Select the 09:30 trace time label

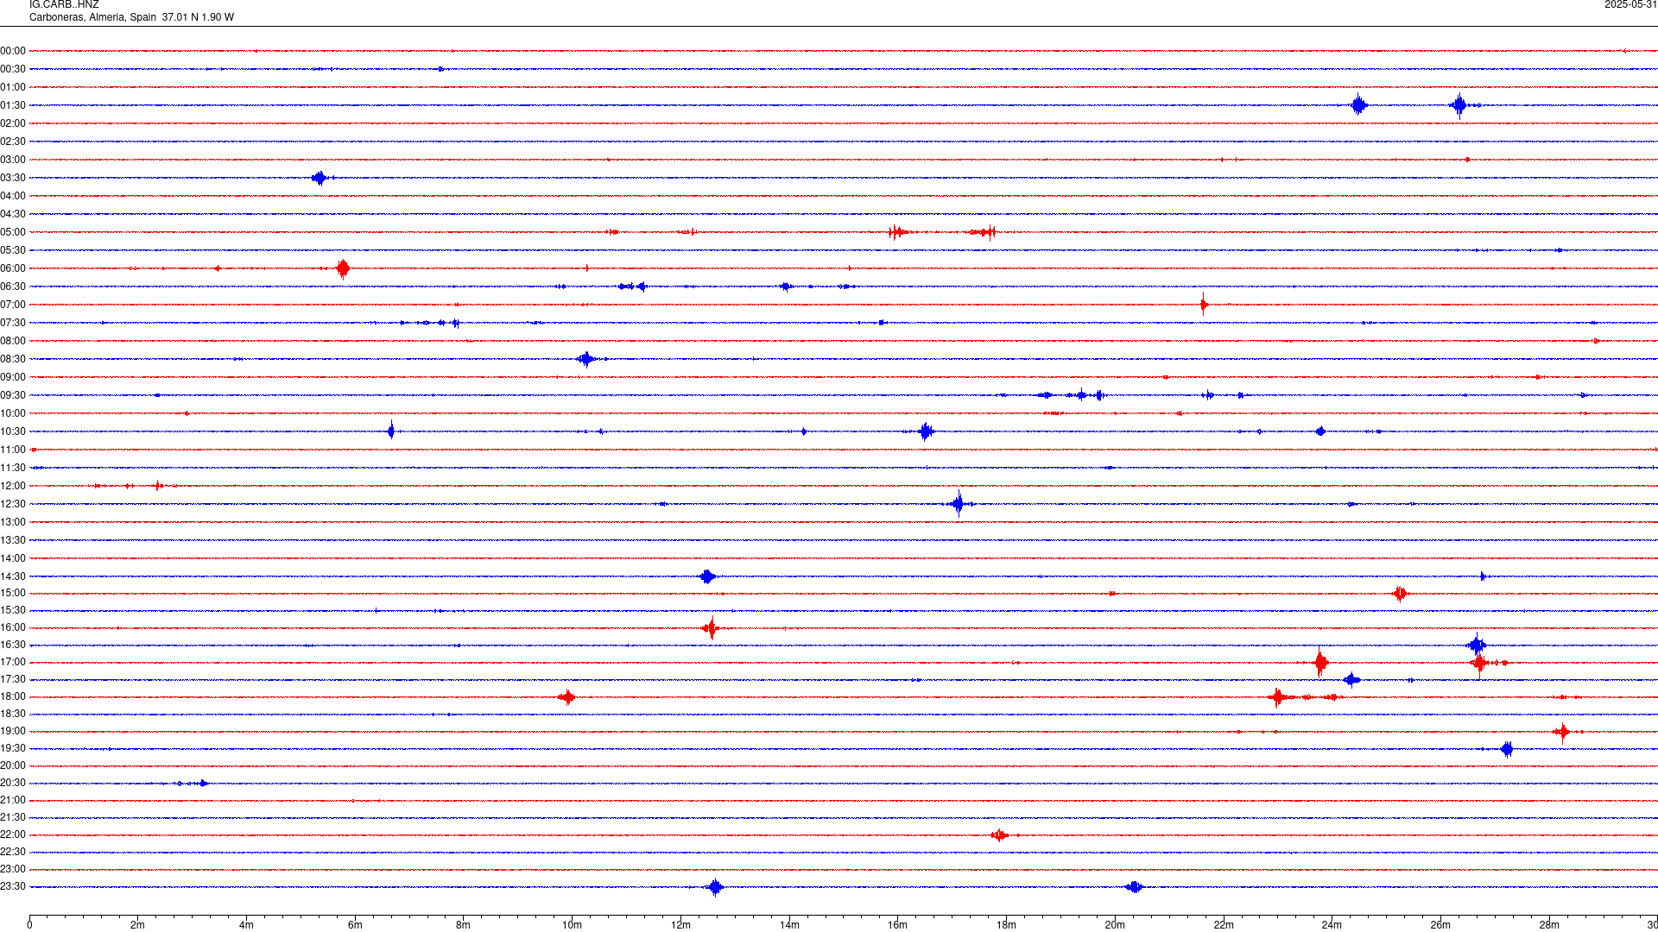(13, 395)
